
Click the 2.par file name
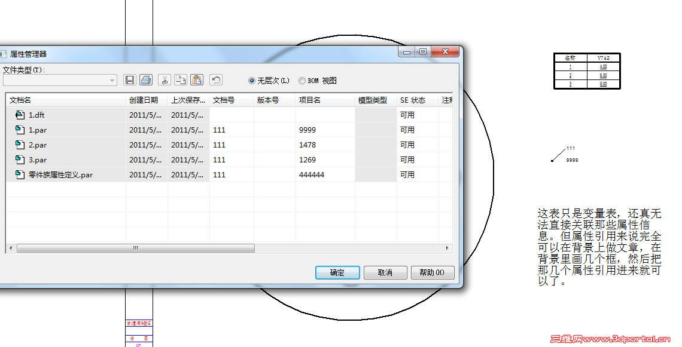point(38,145)
